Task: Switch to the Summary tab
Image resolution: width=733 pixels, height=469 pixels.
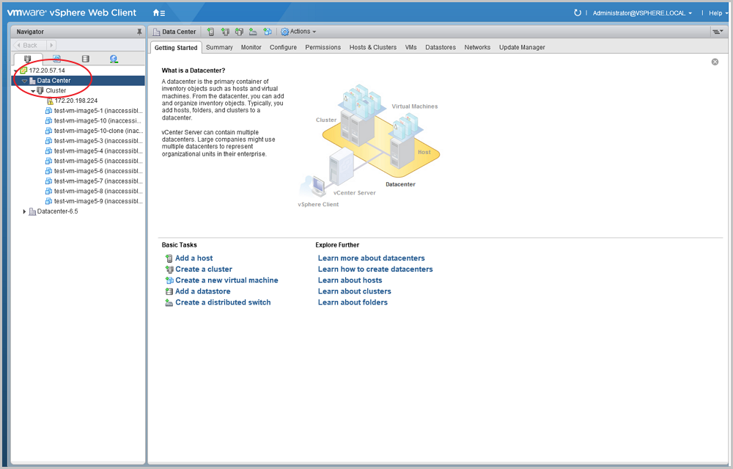Action: pyautogui.click(x=219, y=47)
